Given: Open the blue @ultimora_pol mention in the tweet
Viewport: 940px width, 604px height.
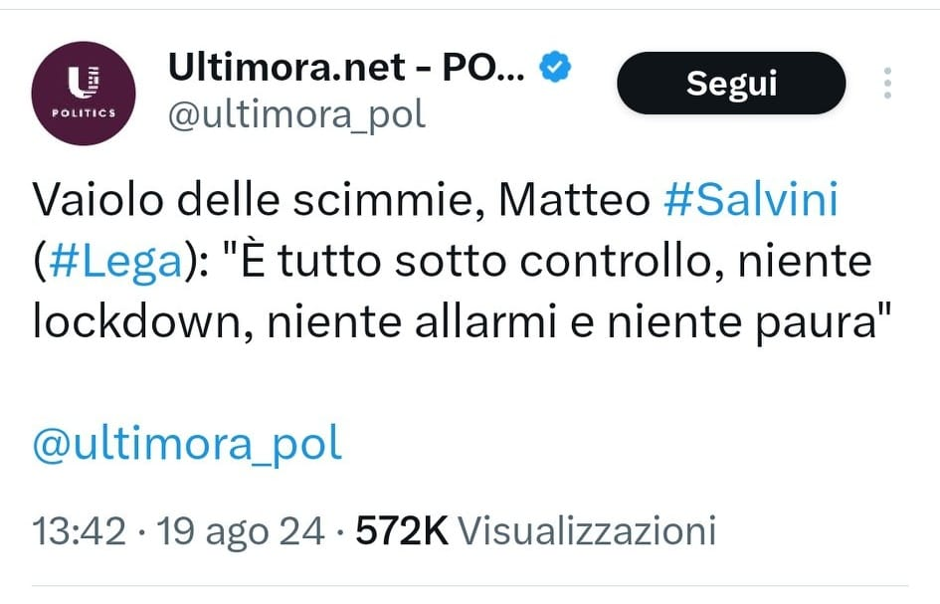Looking at the screenshot, I should point(187,445).
